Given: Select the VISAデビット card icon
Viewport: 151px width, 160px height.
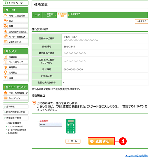Looking at the screenshot, I should (x=6, y=42).
